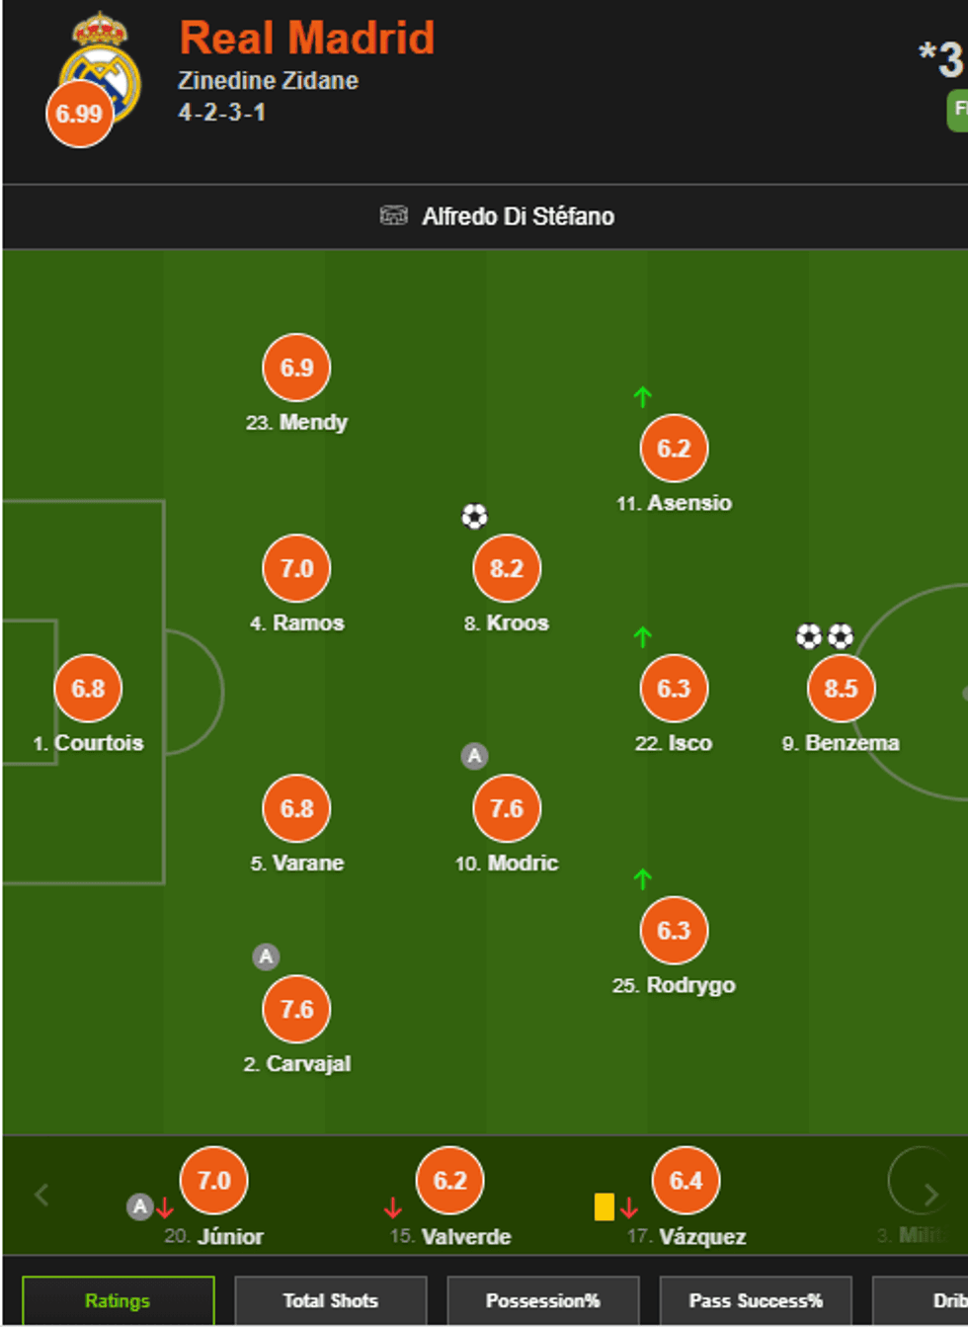Switch to the Ratings tab

tap(118, 1300)
